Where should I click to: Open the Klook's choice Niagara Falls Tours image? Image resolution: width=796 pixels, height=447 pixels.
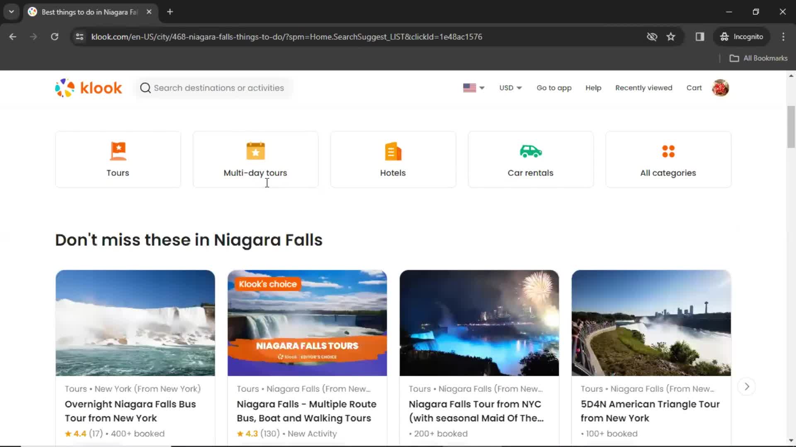coord(307,323)
